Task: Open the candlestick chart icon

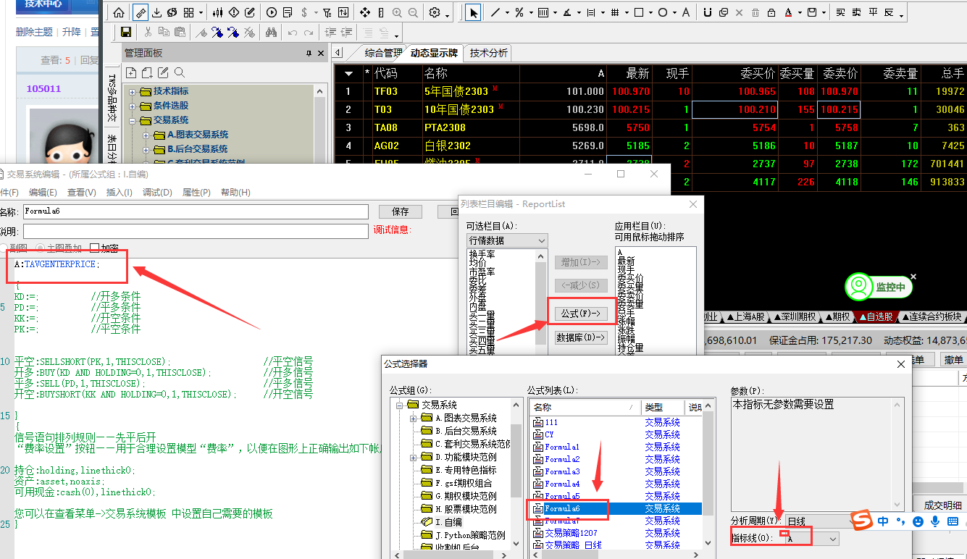Action: pyautogui.click(x=217, y=13)
